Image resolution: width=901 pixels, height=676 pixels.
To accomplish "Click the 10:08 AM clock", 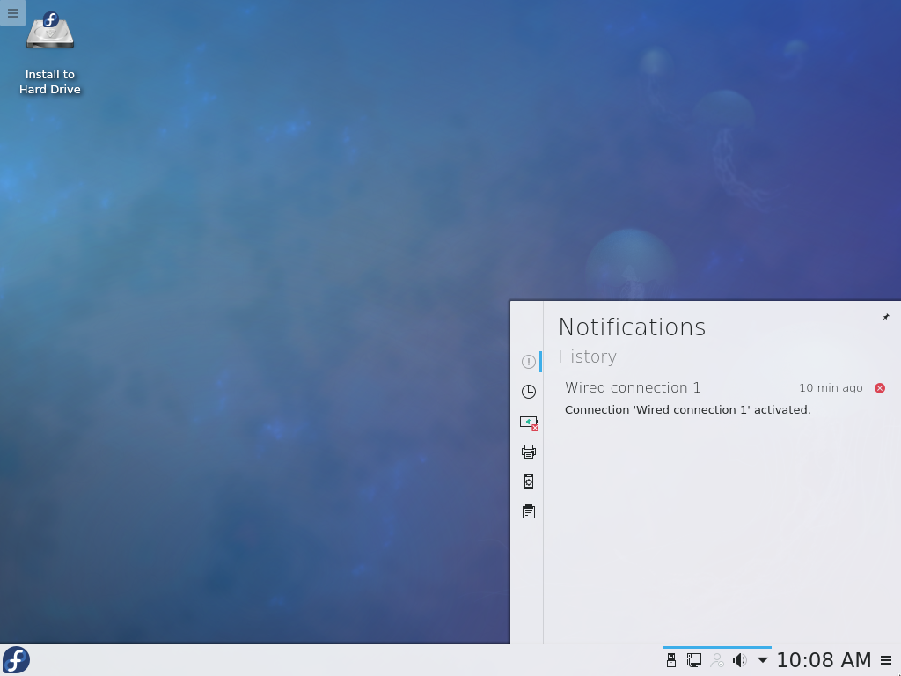I will point(824,660).
